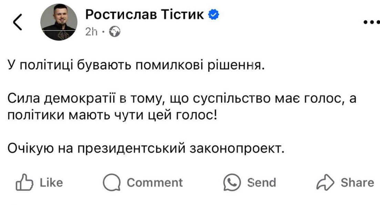Open the author name Ростислав Тістик
The height and width of the screenshot is (205, 380).
[x=144, y=14]
